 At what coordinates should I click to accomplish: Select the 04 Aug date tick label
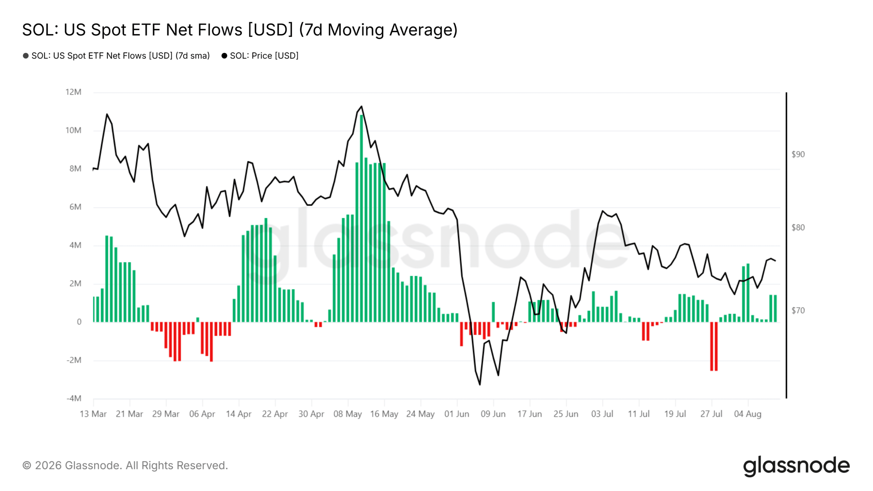tap(748, 414)
